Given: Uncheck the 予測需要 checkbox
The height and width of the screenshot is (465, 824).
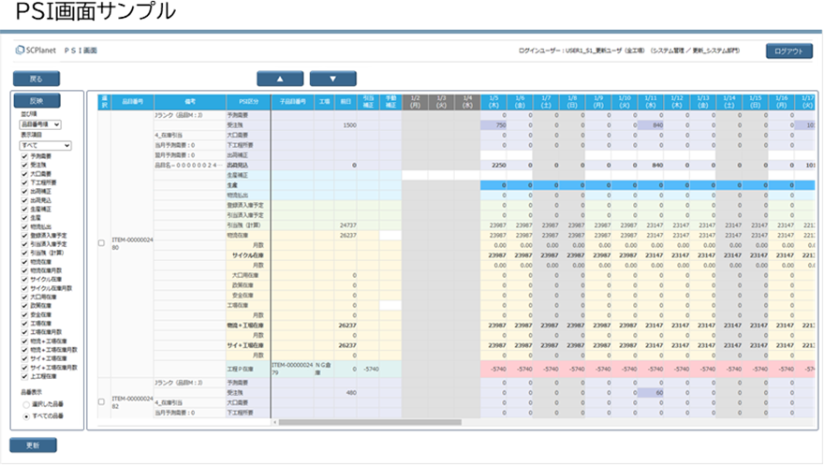Looking at the screenshot, I should point(23,157).
